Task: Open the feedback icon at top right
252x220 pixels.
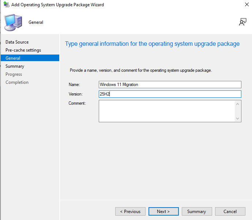Action: point(242,22)
